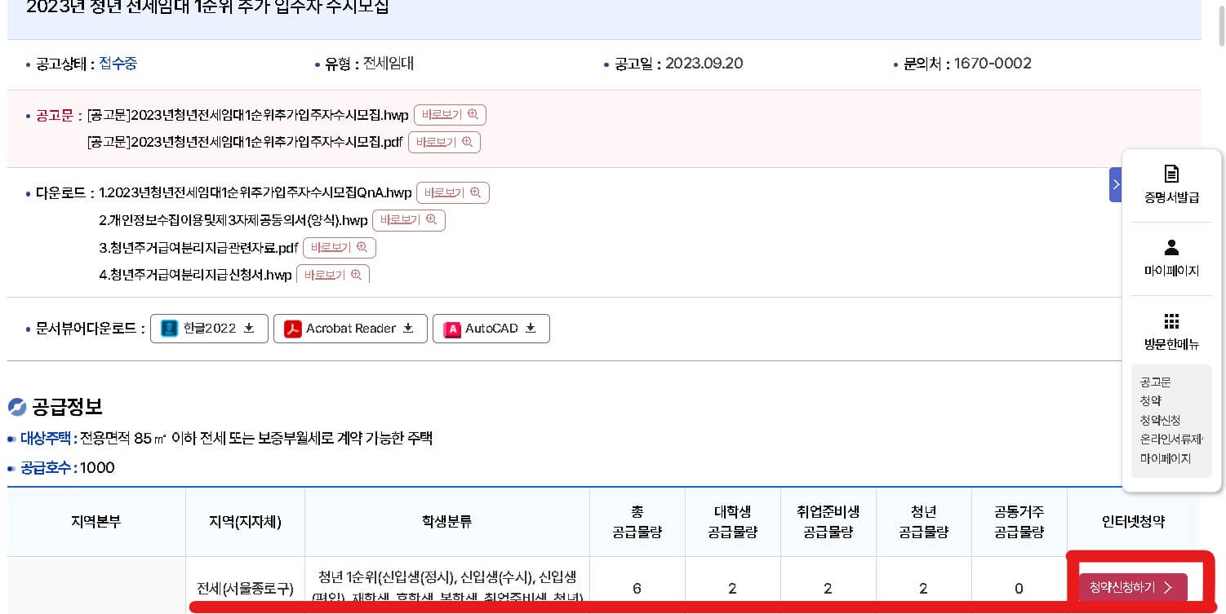Click magnifier icon on 수시모집.hwp 바로보기 (공고문)
Screen dimensions: 1226x614
[473, 114]
